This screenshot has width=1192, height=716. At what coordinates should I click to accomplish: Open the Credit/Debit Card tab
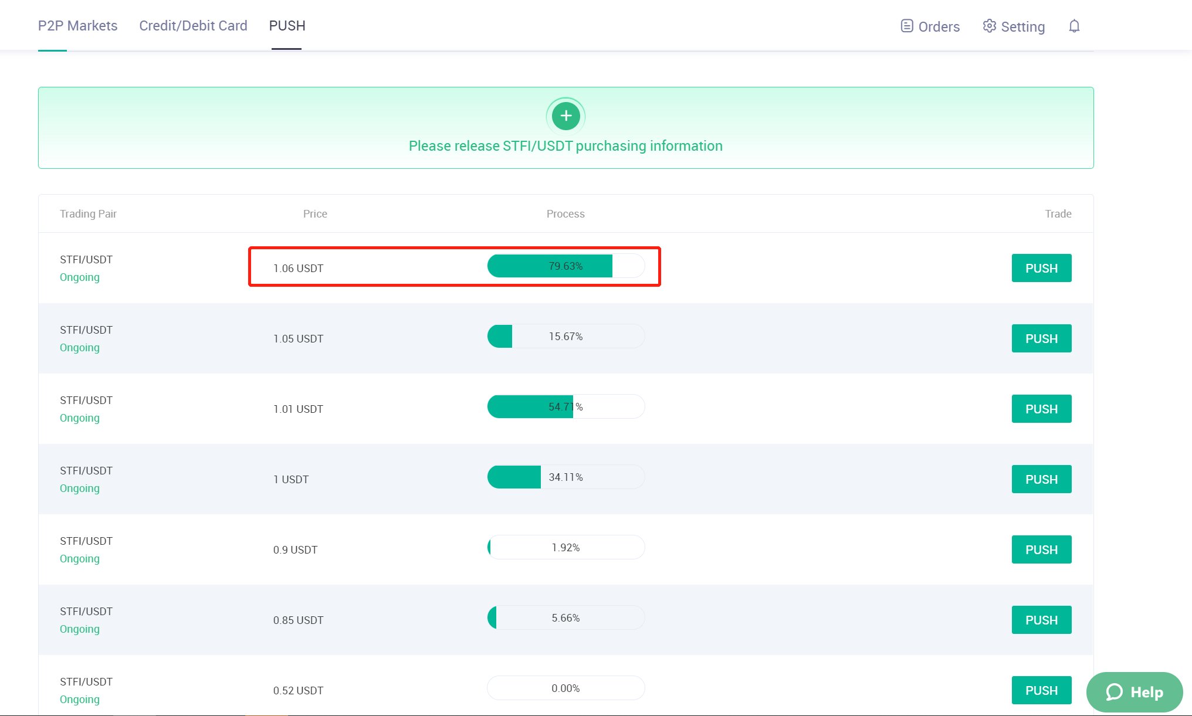[193, 26]
